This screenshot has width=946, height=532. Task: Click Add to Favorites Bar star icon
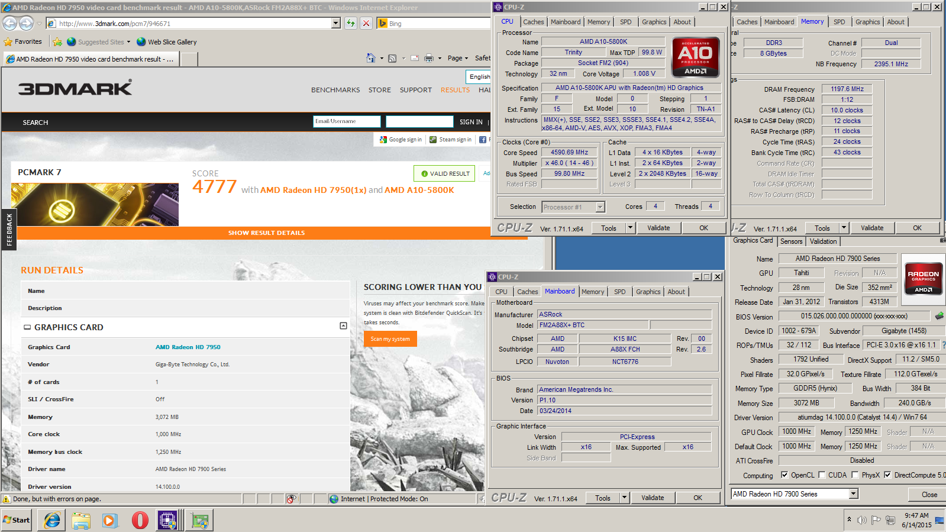(57, 42)
